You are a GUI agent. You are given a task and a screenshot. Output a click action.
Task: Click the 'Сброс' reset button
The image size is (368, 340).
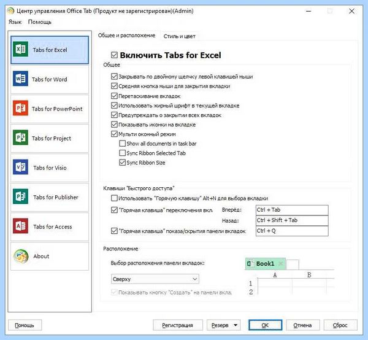pos(340,325)
